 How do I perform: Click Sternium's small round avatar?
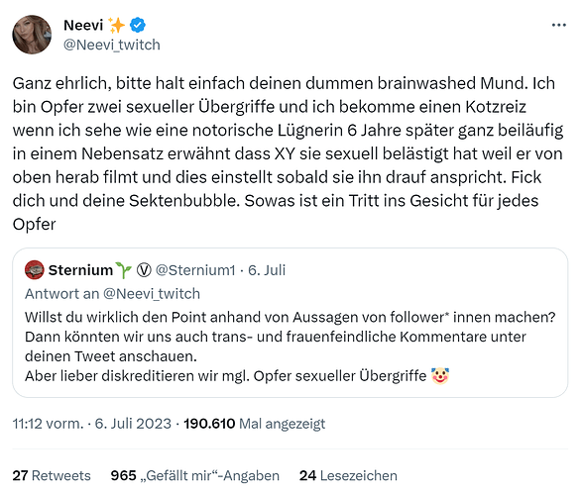click(35, 270)
